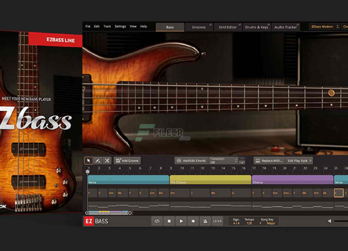This screenshot has width=348, height=251.
Task: Select the first Verse block at bar 1
Action: coord(128,180)
